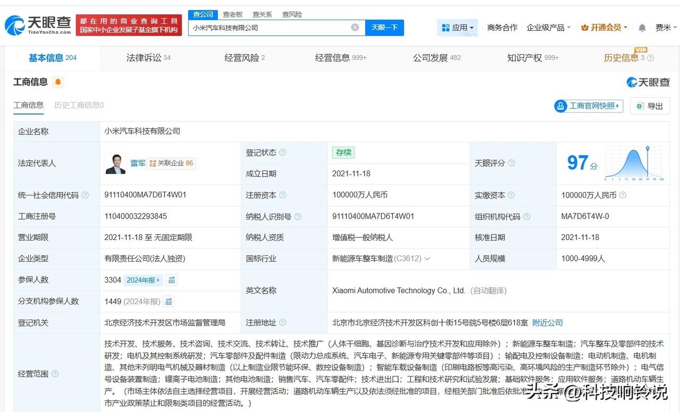Click the 存续 registration status tag
The height and width of the screenshot is (412, 680).
(x=343, y=152)
